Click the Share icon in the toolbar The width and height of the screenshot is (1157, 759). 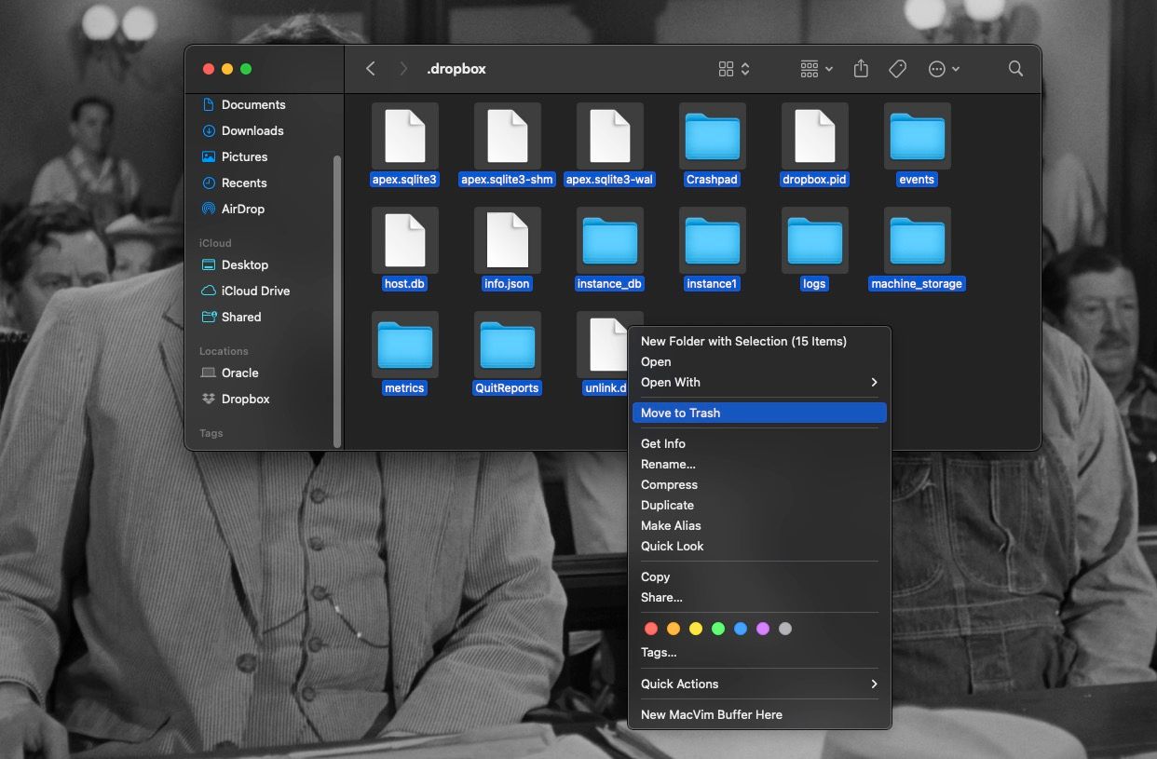pos(860,68)
